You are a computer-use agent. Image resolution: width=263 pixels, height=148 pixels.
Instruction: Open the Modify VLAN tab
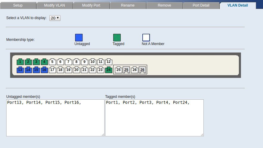[55, 5]
